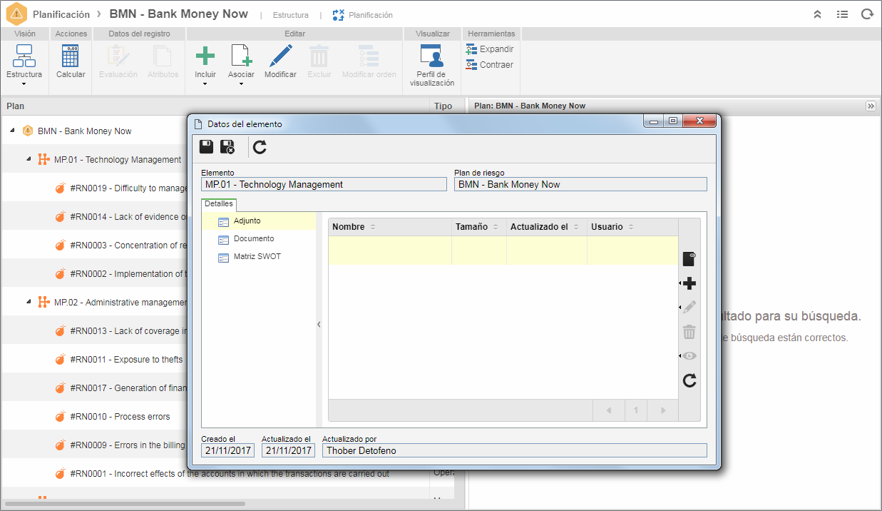The width and height of the screenshot is (882, 511).
Task: Click Contraer in Herramientas
Action: coord(490,65)
